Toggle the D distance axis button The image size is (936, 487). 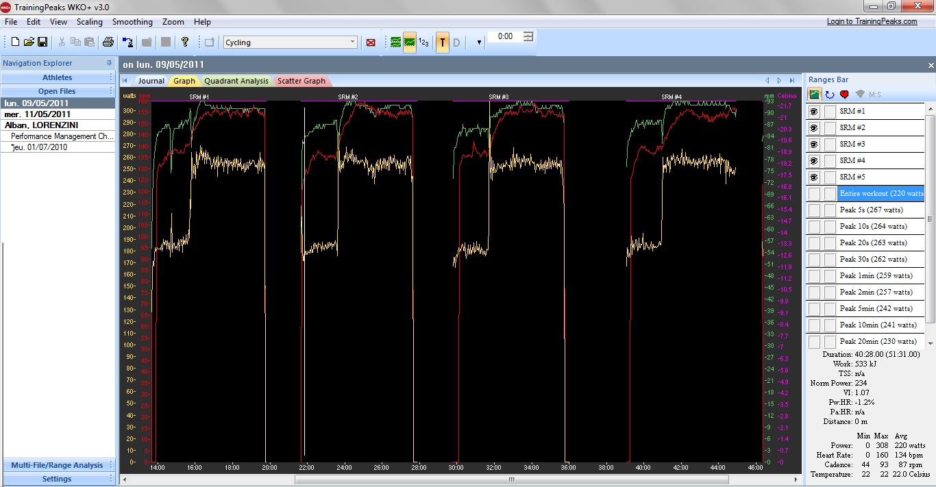[x=456, y=42]
